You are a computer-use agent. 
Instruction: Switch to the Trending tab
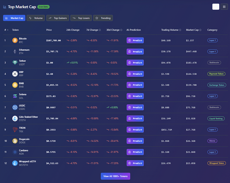point(103,18)
